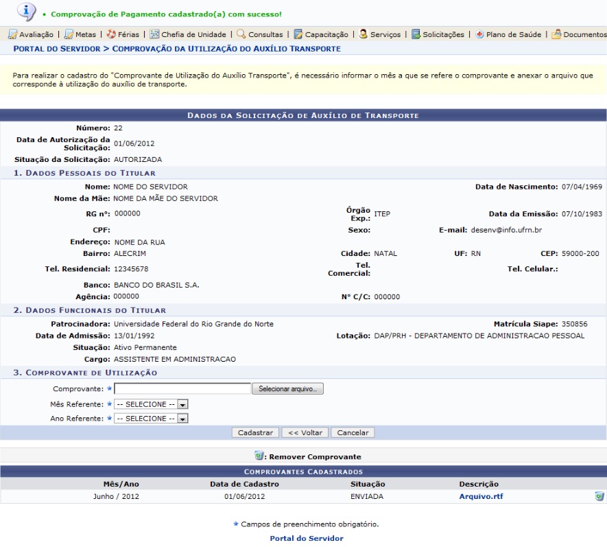
Task: Click the Documentos menu icon
Action: pyautogui.click(x=556, y=34)
